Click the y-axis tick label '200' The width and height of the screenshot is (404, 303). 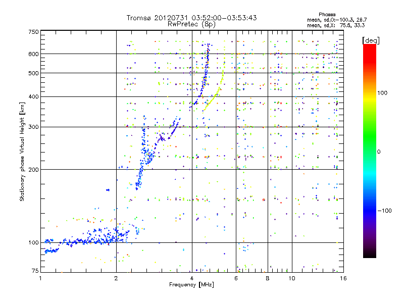tap(33, 170)
